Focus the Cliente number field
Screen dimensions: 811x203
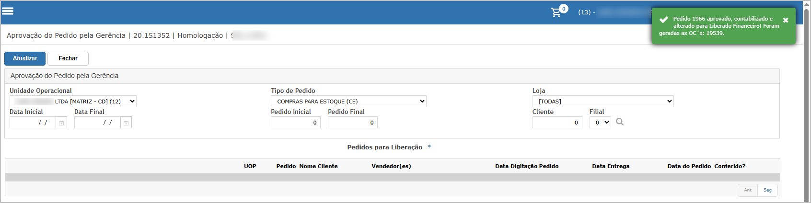tap(557, 123)
